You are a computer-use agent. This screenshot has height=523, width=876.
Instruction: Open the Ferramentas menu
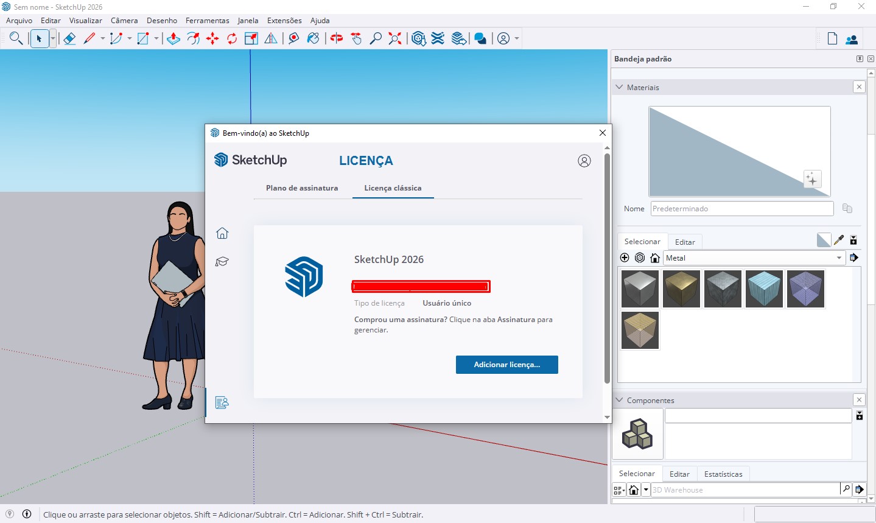[x=207, y=20]
